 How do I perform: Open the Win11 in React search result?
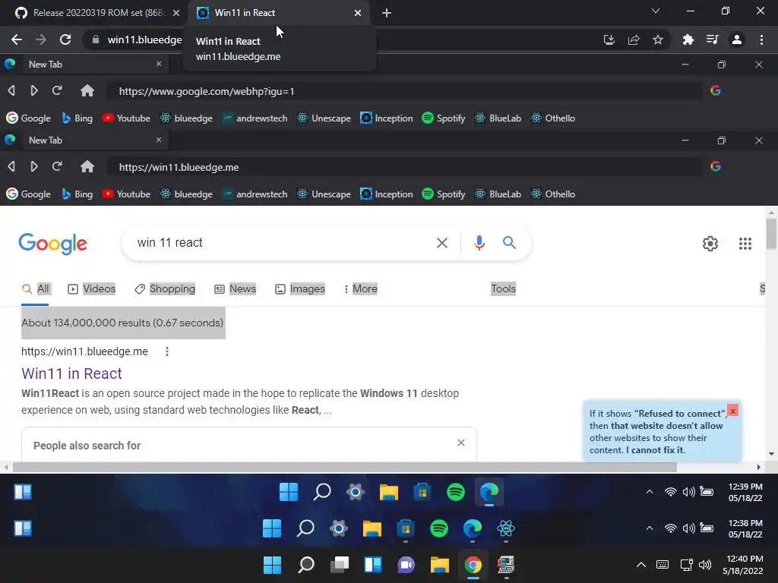click(71, 373)
